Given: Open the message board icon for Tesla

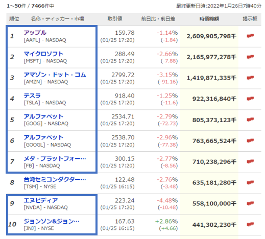Looking at the screenshot, I should 250,99.
